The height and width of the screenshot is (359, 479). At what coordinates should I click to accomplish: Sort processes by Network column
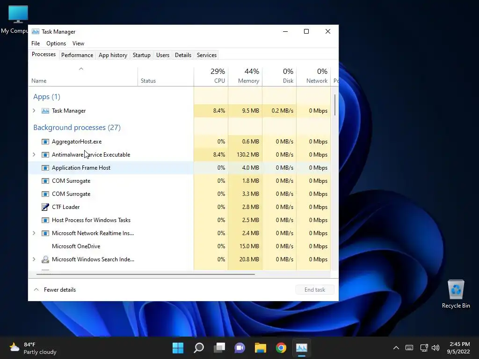[x=313, y=77]
